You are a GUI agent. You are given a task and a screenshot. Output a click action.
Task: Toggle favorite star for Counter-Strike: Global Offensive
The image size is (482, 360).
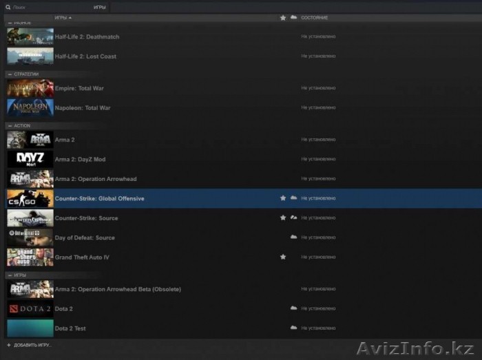[283, 198]
